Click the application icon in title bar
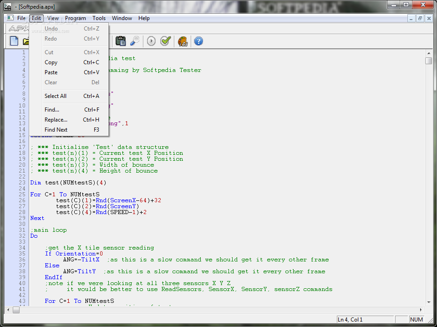Viewport: 437px width, 327px height. click(7, 6)
